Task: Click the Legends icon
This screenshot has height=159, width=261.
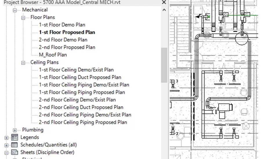Action: tap(14, 137)
